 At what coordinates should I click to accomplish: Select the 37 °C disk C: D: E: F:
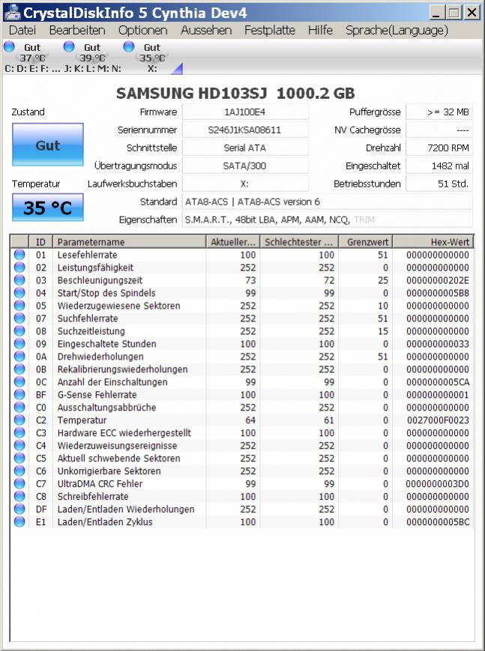[x=31, y=58]
